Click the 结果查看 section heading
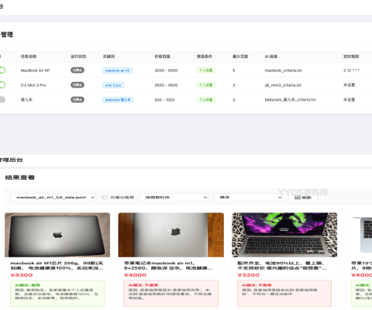The image size is (372, 310). pyautogui.click(x=20, y=177)
